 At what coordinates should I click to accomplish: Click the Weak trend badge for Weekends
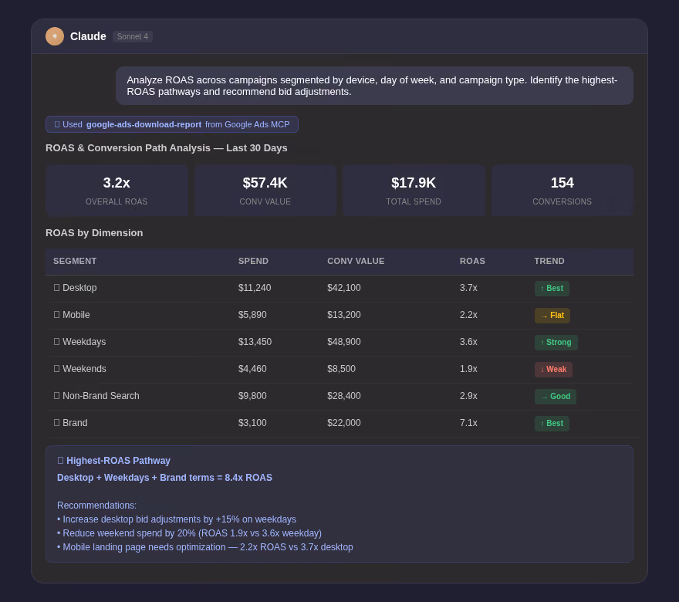point(553,370)
